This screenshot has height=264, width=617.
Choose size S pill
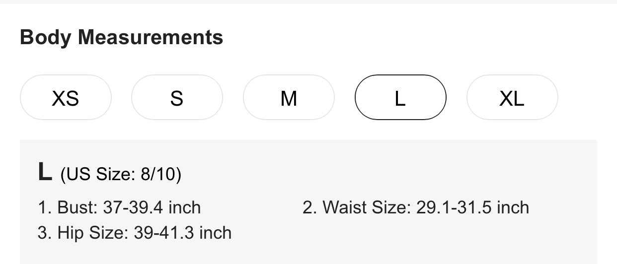[x=177, y=98]
